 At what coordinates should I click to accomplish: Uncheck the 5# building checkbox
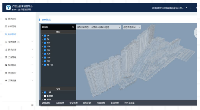45,36
